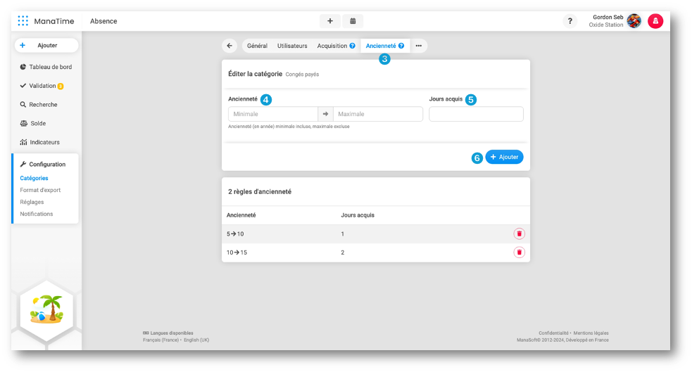Open the Confidentialité footer link
Image resolution: width=692 pixels, height=372 pixels.
553,333
